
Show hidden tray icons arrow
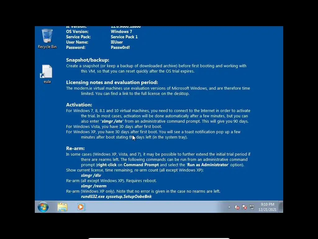(x=229, y=207)
